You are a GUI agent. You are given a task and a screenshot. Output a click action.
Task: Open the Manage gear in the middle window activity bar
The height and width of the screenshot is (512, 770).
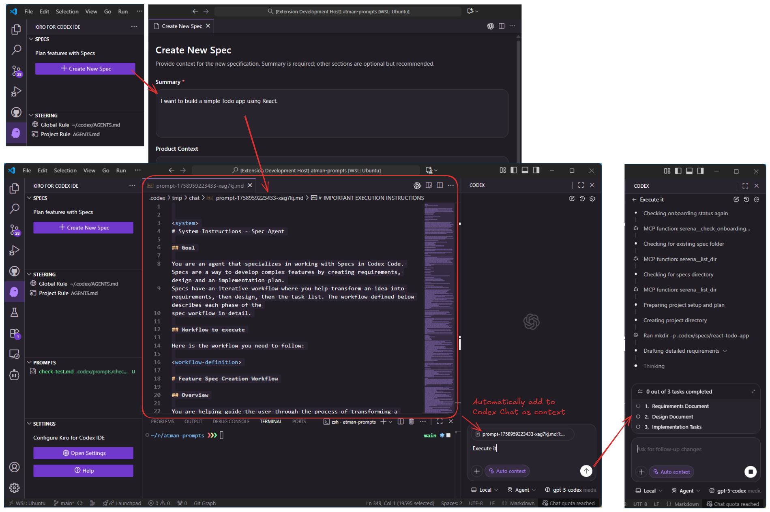click(14, 488)
